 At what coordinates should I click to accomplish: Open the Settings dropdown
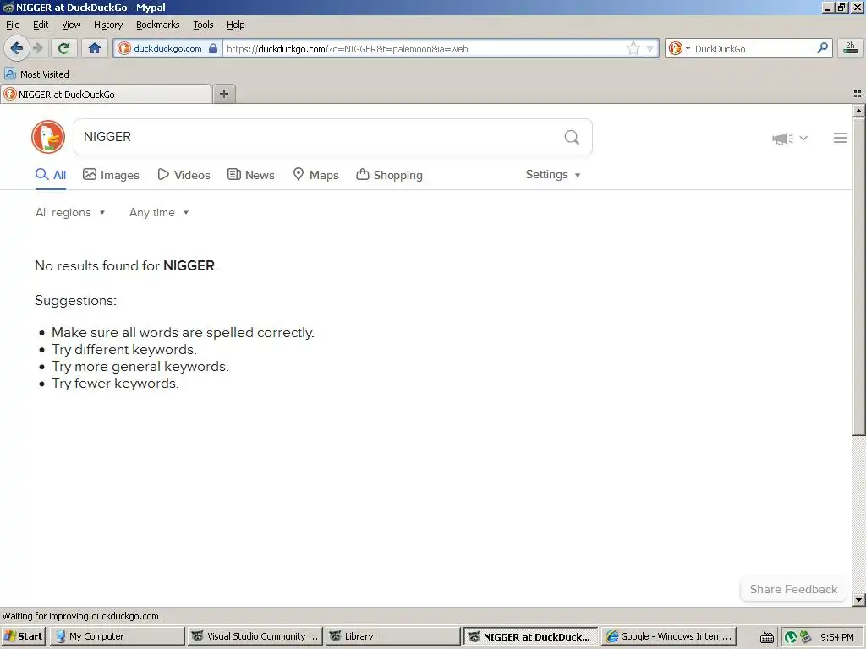(553, 174)
